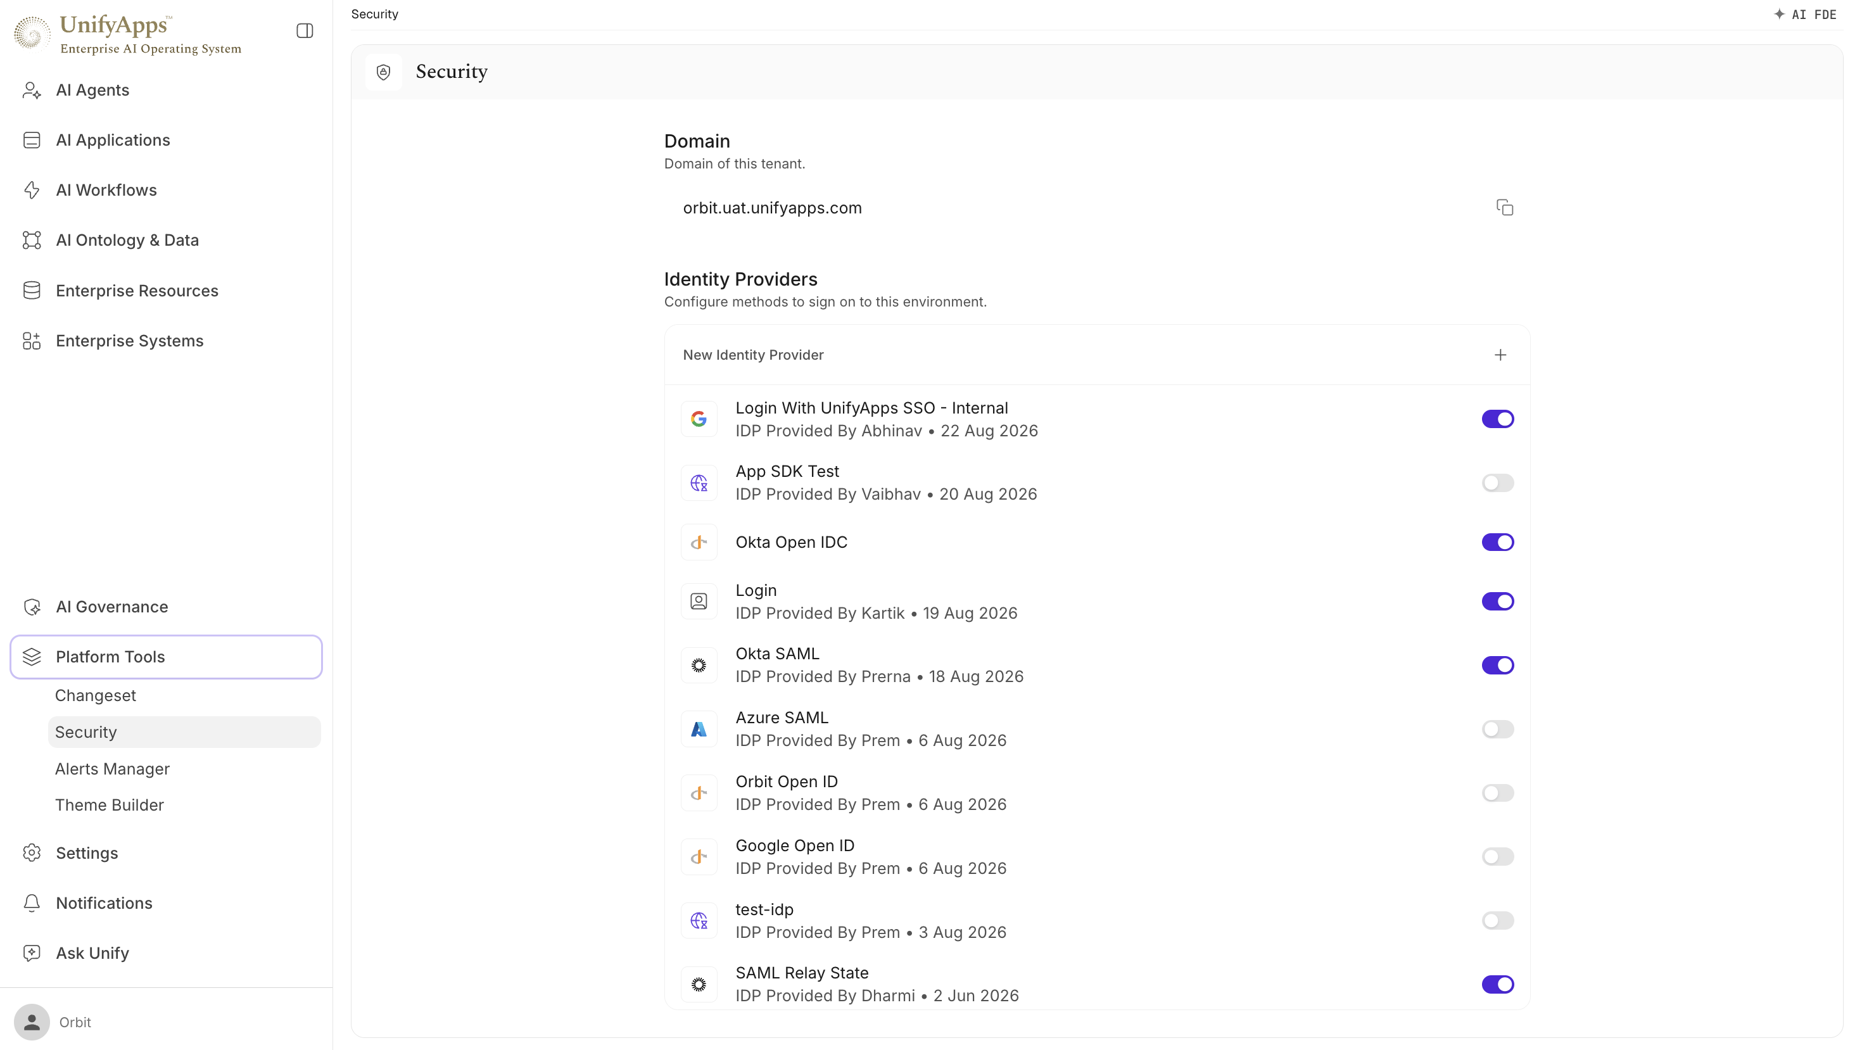Enable the Azure SAML toggle
The image size is (1862, 1050).
[x=1498, y=729]
